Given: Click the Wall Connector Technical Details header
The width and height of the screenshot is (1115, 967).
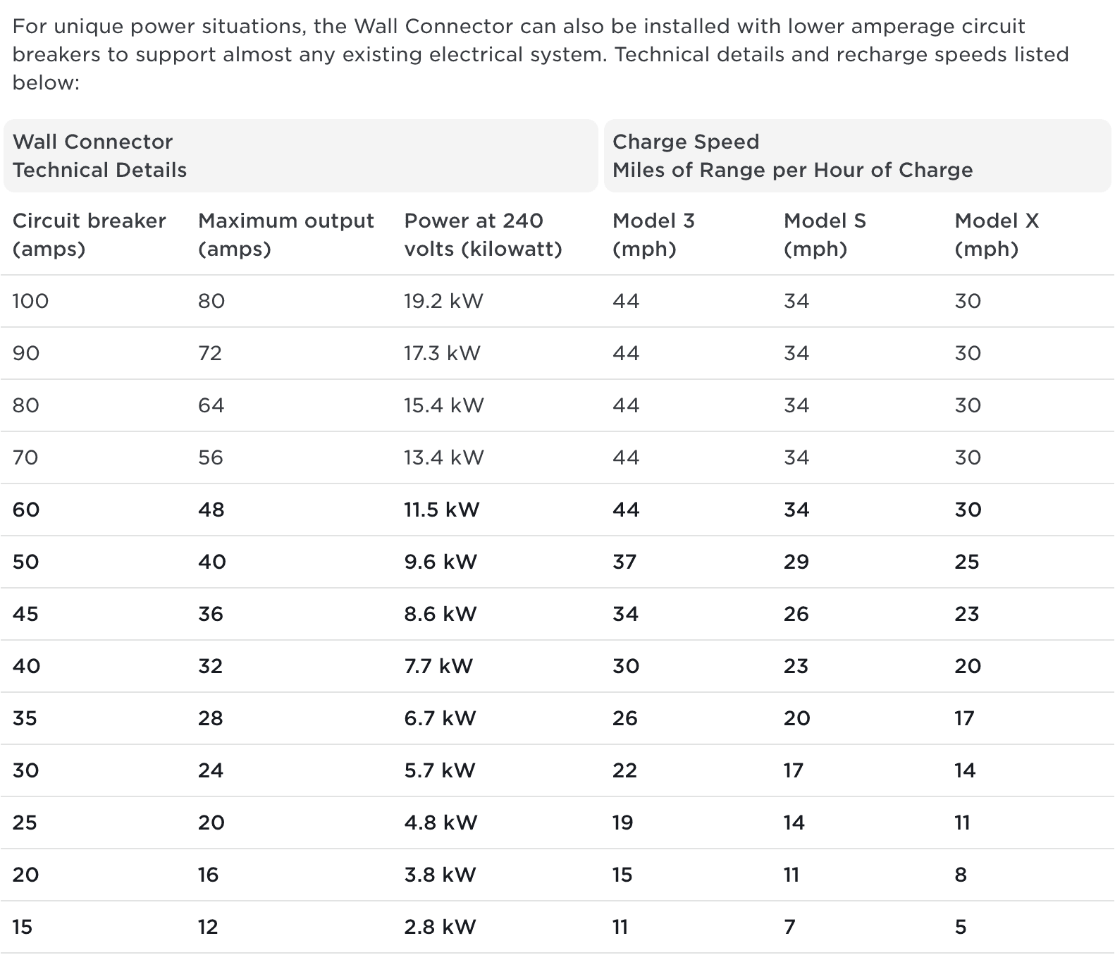Looking at the screenshot, I should (99, 156).
